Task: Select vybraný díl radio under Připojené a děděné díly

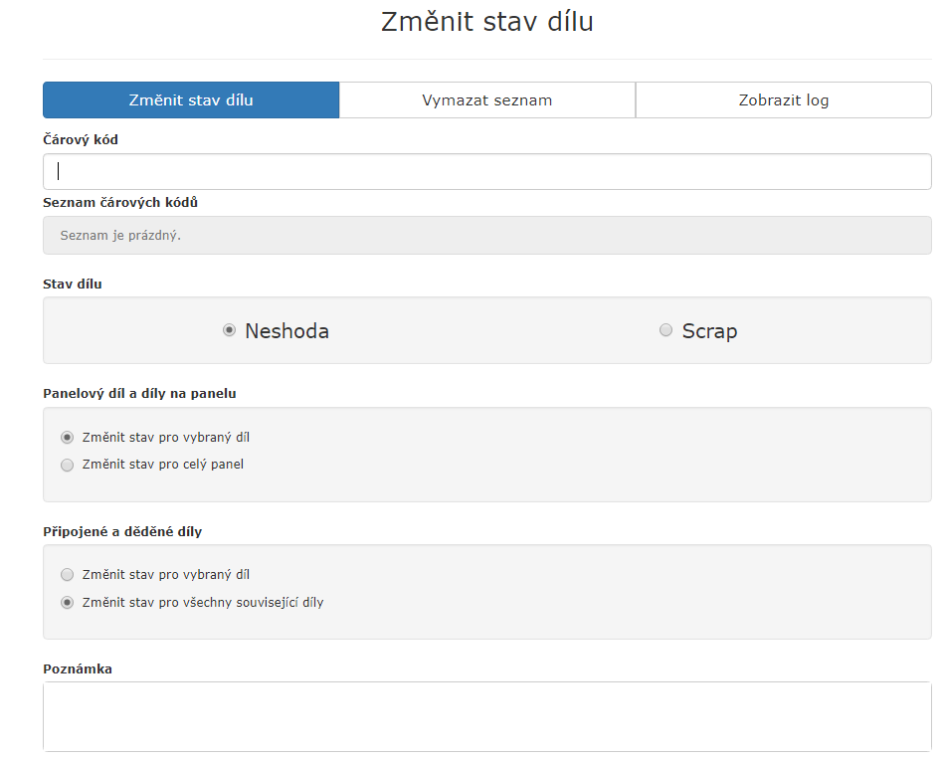Action: [68, 575]
